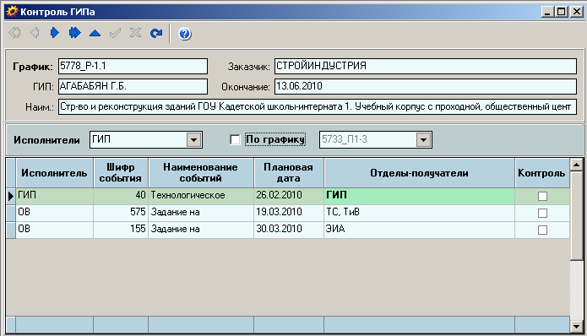The width and height of the screenshot is (587, 336).
Task: Check Контроль box for event 575 row
Action: tap(542, 213)
